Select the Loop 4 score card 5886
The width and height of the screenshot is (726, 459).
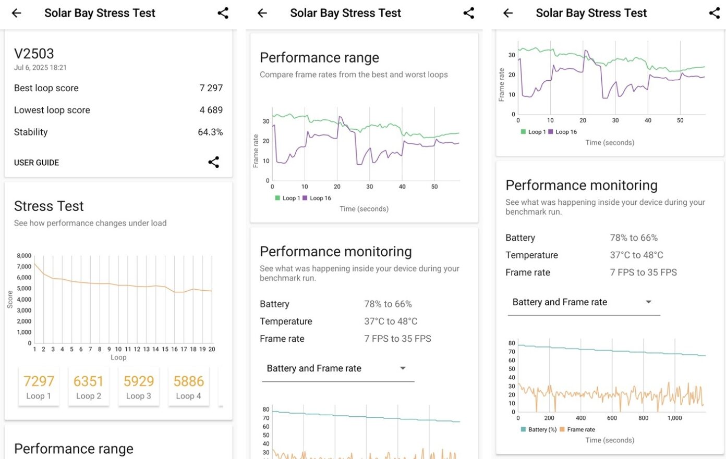tap(189, 387)
